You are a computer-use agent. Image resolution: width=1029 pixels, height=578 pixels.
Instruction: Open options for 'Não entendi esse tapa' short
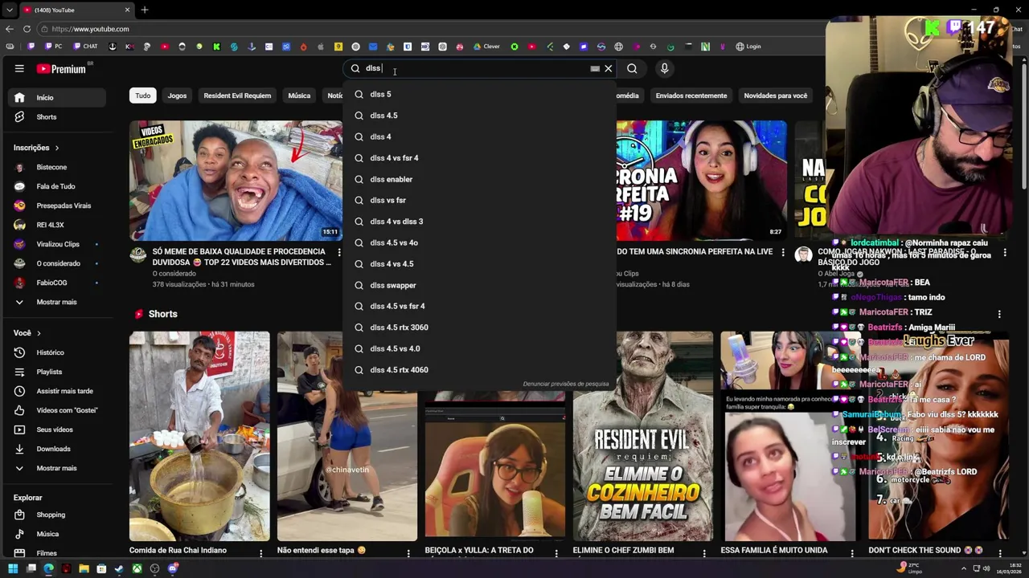tap(408, 553)
